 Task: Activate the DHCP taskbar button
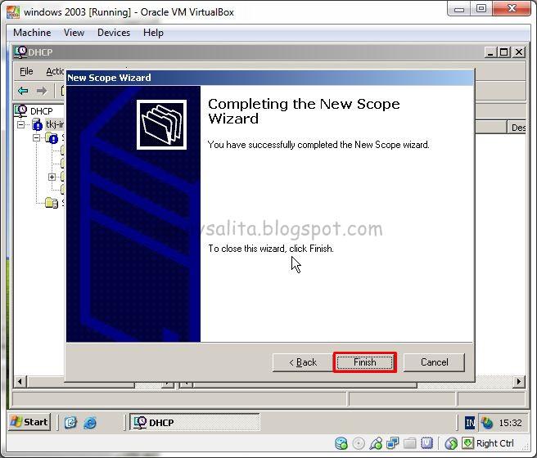tap(195, 423)
